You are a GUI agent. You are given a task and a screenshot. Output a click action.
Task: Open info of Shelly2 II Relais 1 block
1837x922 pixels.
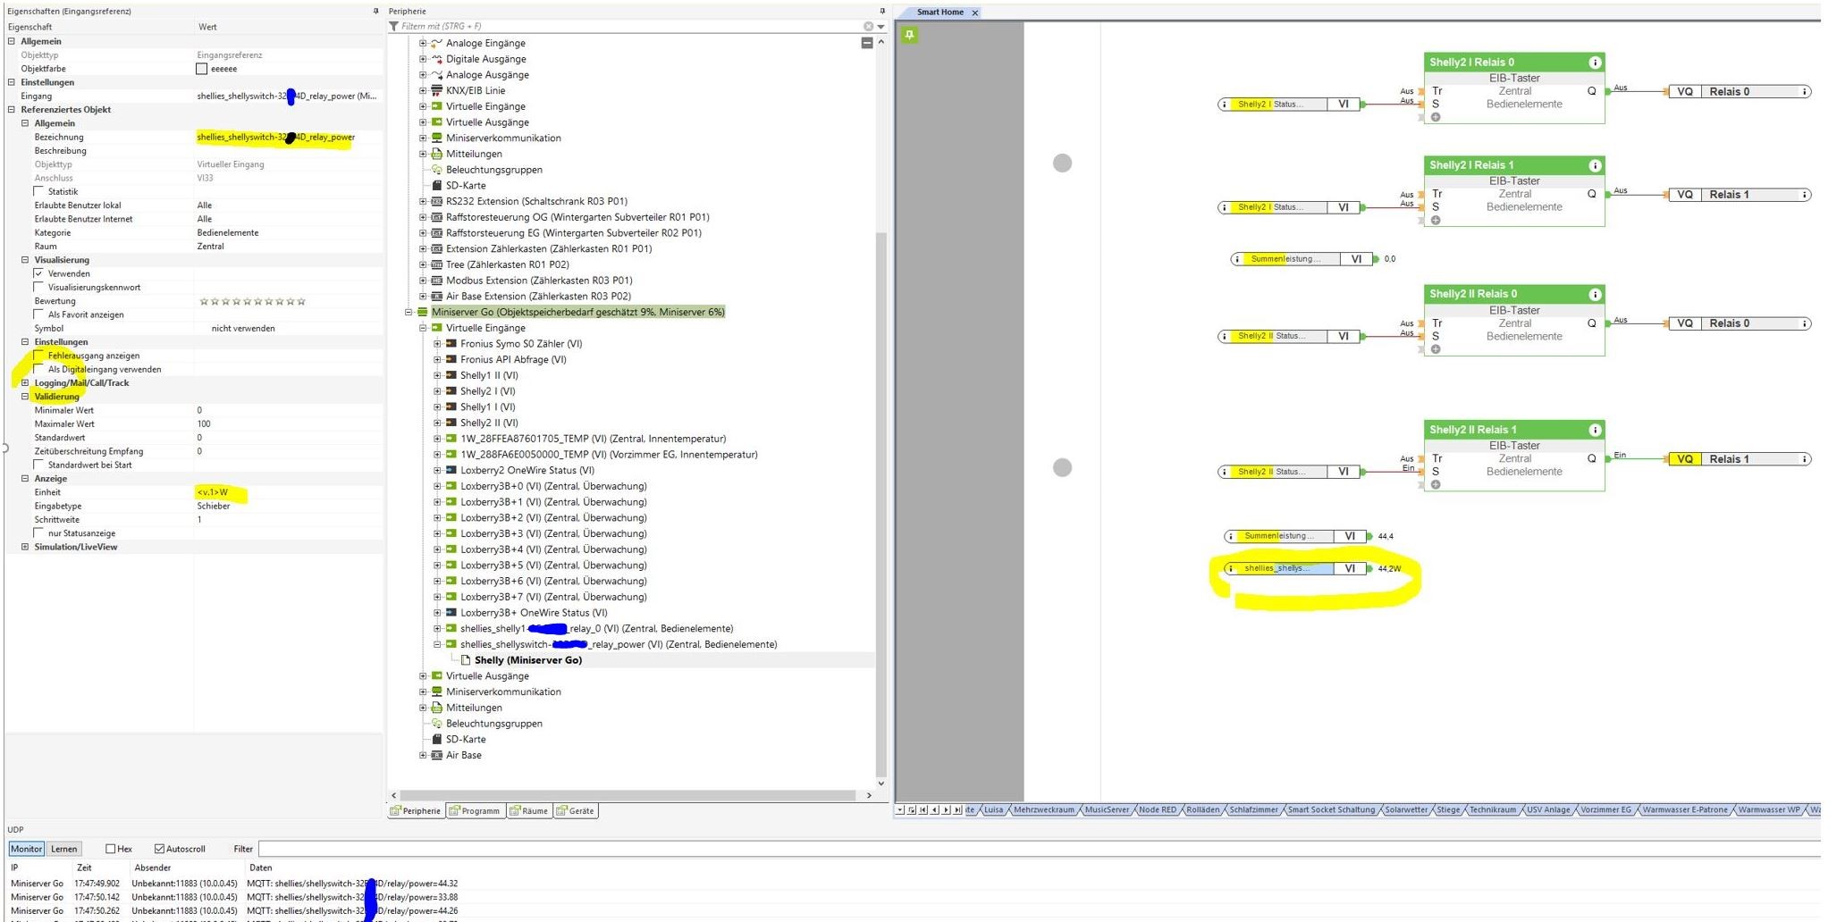1594,430
